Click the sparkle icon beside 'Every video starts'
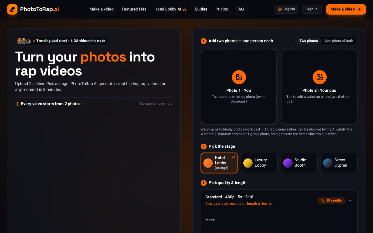The width and height of the screenshot is (373, 233). point(17,104)
